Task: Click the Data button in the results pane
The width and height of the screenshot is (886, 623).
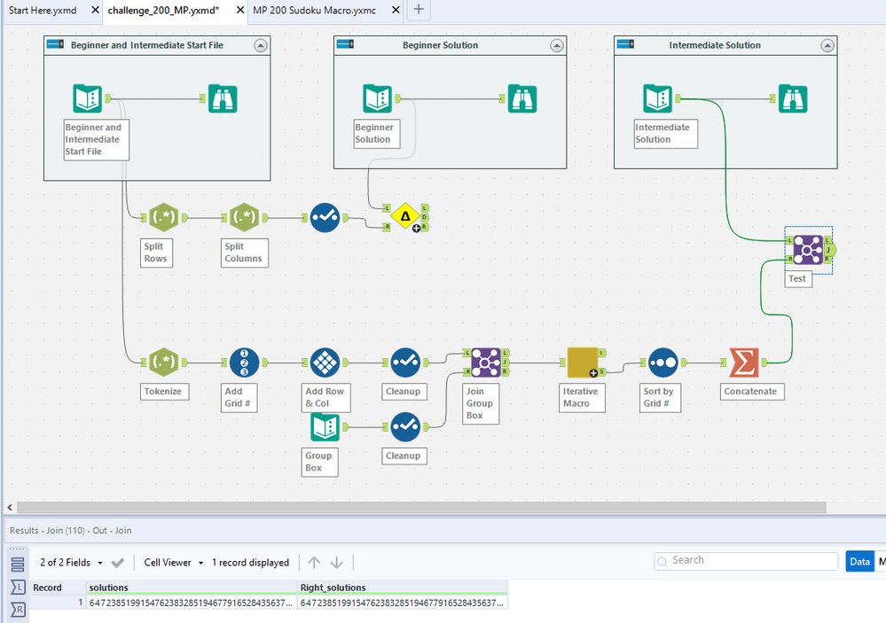Action: (x=859, y=561)
